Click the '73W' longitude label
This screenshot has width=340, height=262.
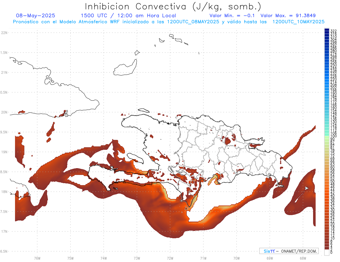tap(137, 258)
